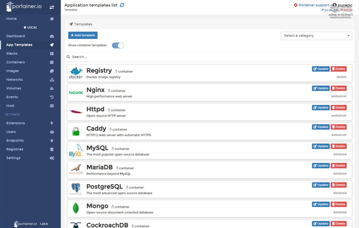Click the Docker logo of Registry template
This screenshot has height=228, width=359.
(x=76, y=73)
